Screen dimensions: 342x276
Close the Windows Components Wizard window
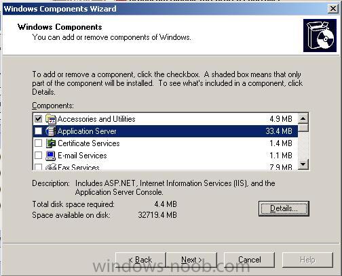332,9
